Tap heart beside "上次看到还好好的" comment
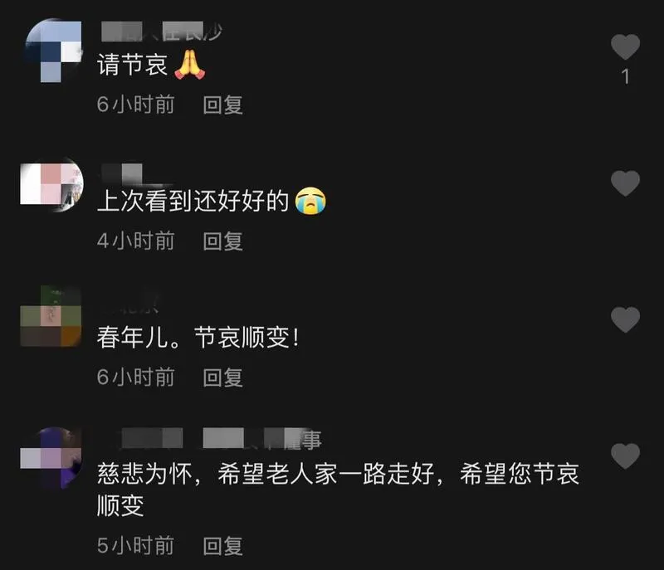The height and width of the screenshot is (570, 664). pyautogui.click(x=625, y=183)
